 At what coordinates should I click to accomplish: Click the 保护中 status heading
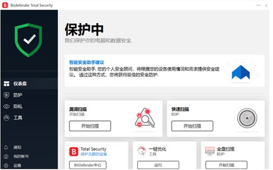click(x=84, y=30)
